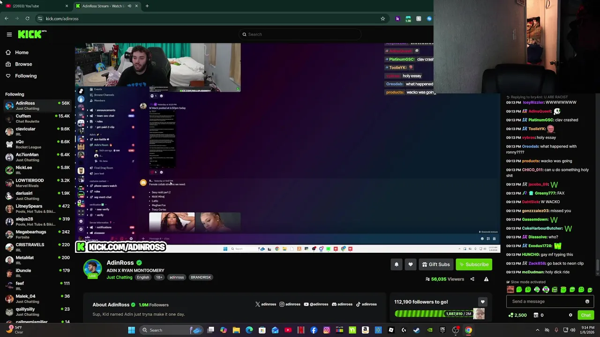Screen dimensions: 600x337
Task: Open AdinRoss X profile link
Action: pos(266,304)
